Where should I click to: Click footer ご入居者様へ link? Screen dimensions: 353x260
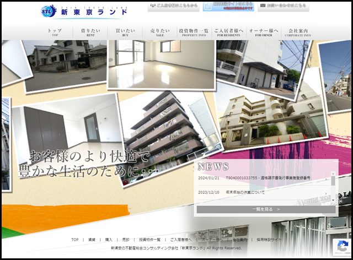(x=181, y=240)
